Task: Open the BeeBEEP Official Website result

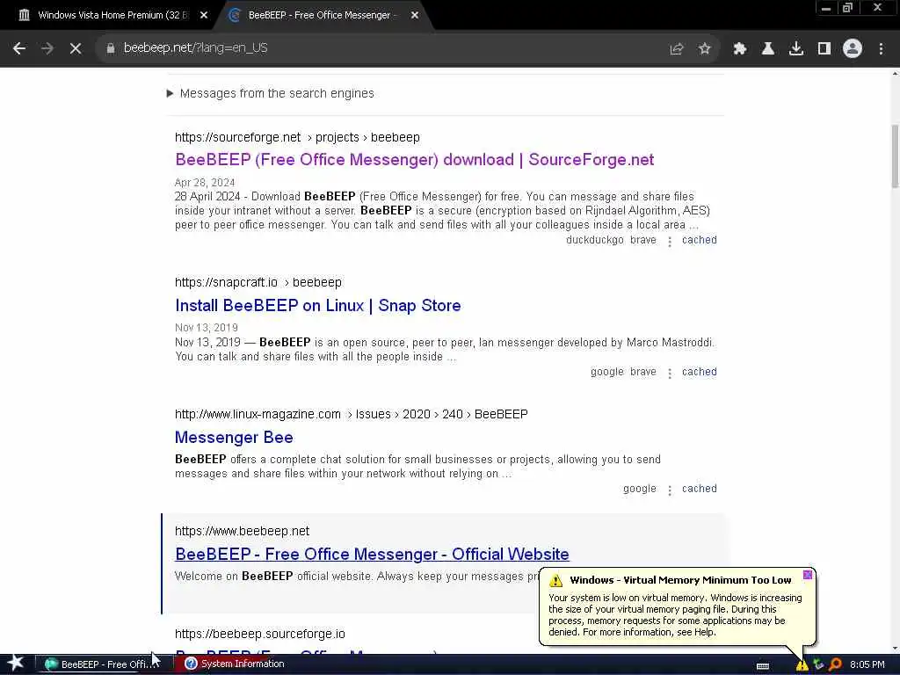Action: pyautogui.click(x=372, y=554)
